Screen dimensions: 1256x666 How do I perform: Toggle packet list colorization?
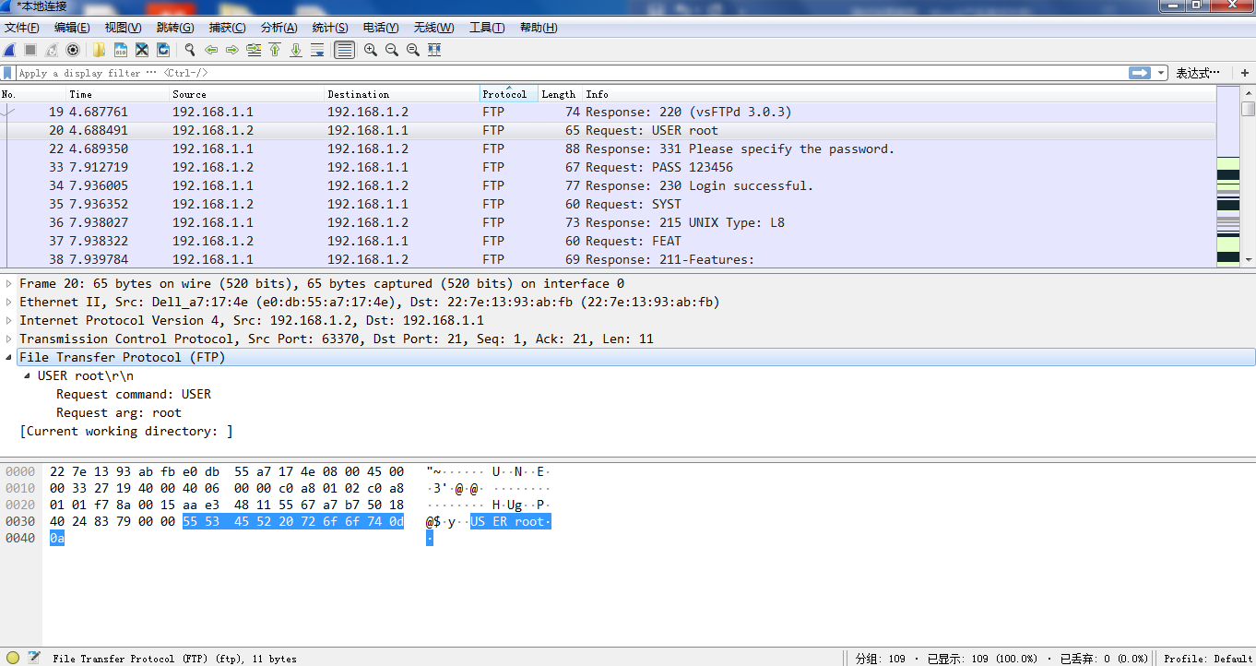point(344,50)
